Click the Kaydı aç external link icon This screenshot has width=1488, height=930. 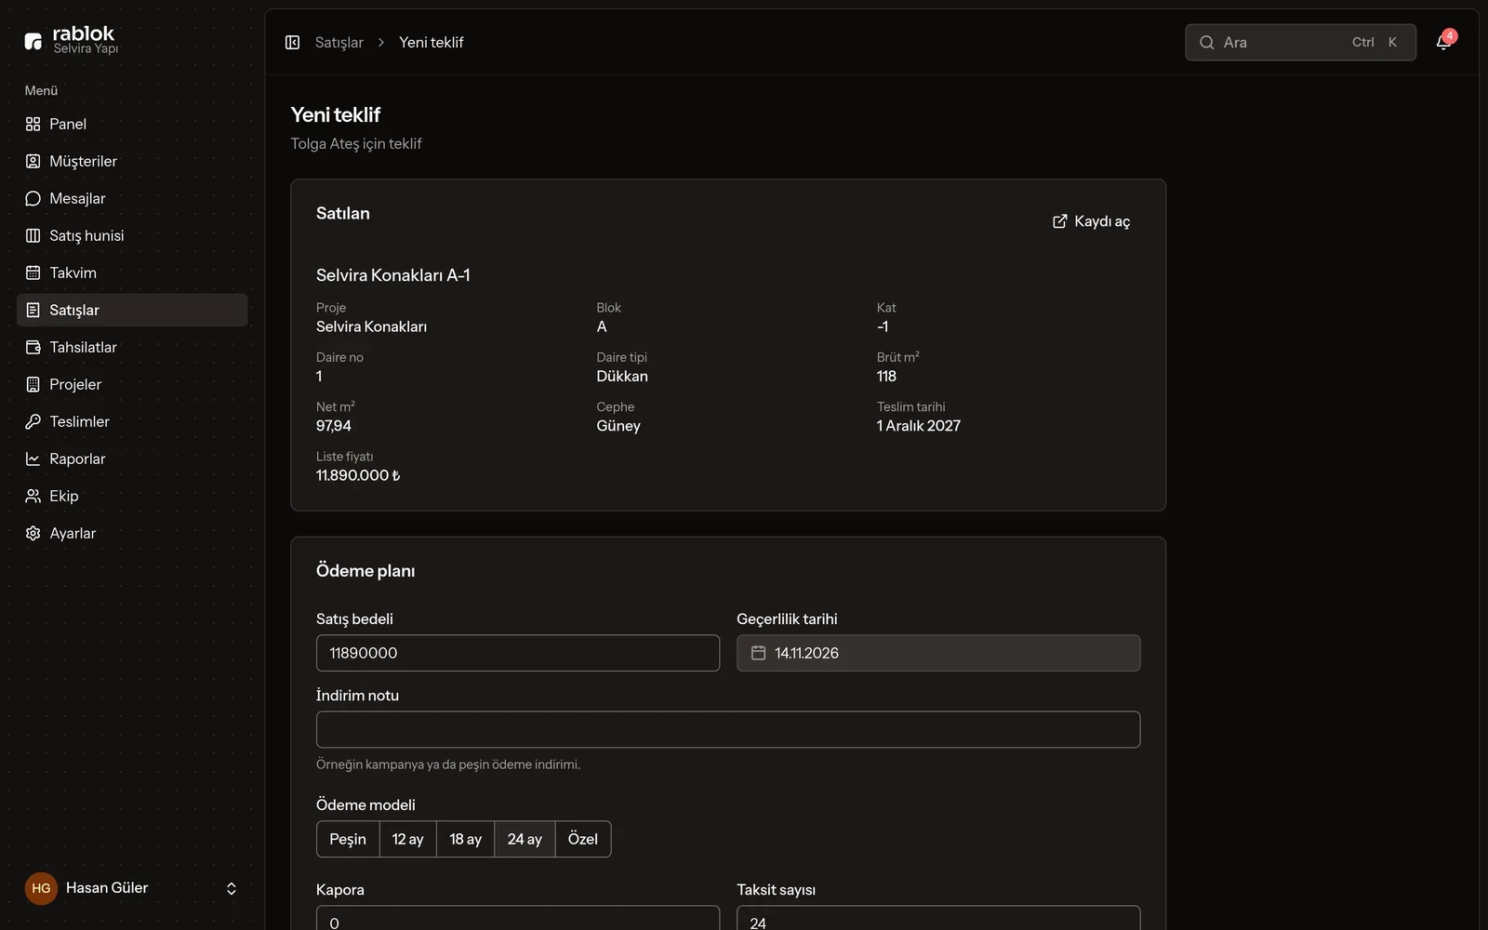1059,221
